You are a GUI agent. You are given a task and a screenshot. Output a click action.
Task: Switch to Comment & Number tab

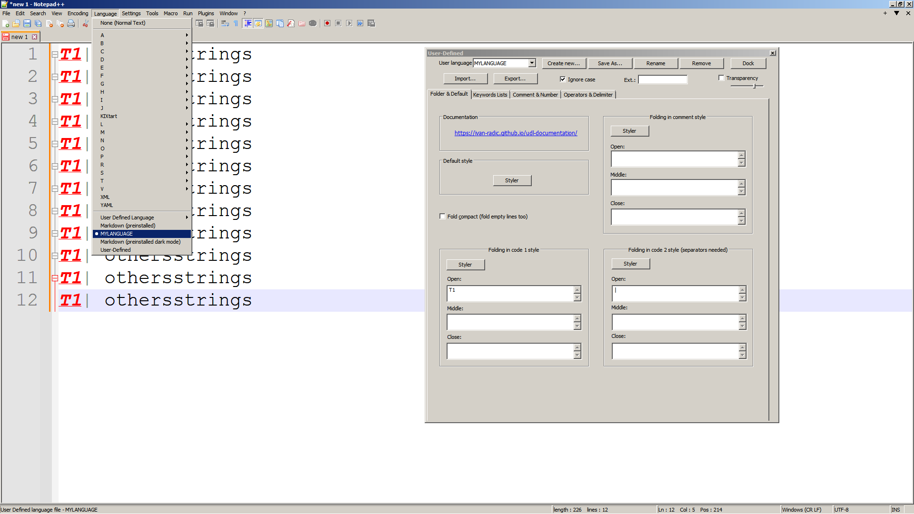coord(535,95)
